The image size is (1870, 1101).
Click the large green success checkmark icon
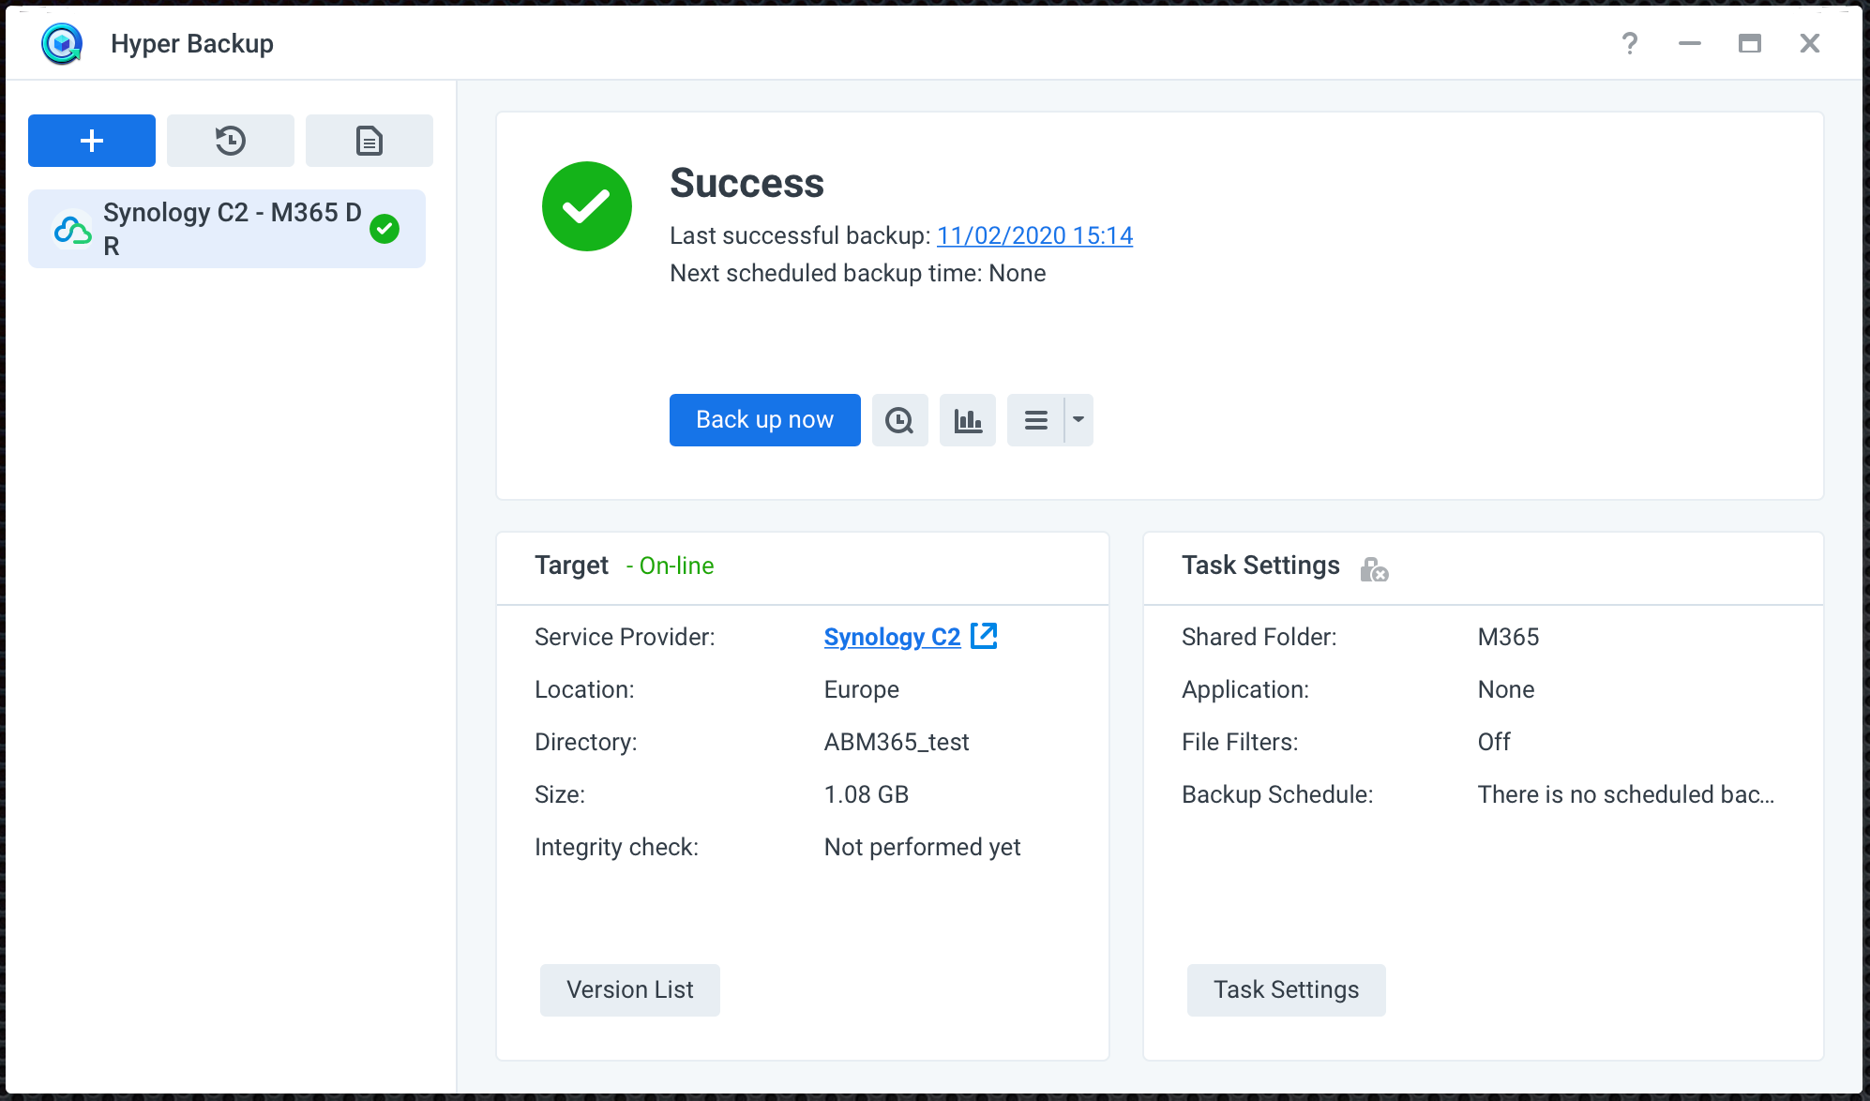coord(587,206)
